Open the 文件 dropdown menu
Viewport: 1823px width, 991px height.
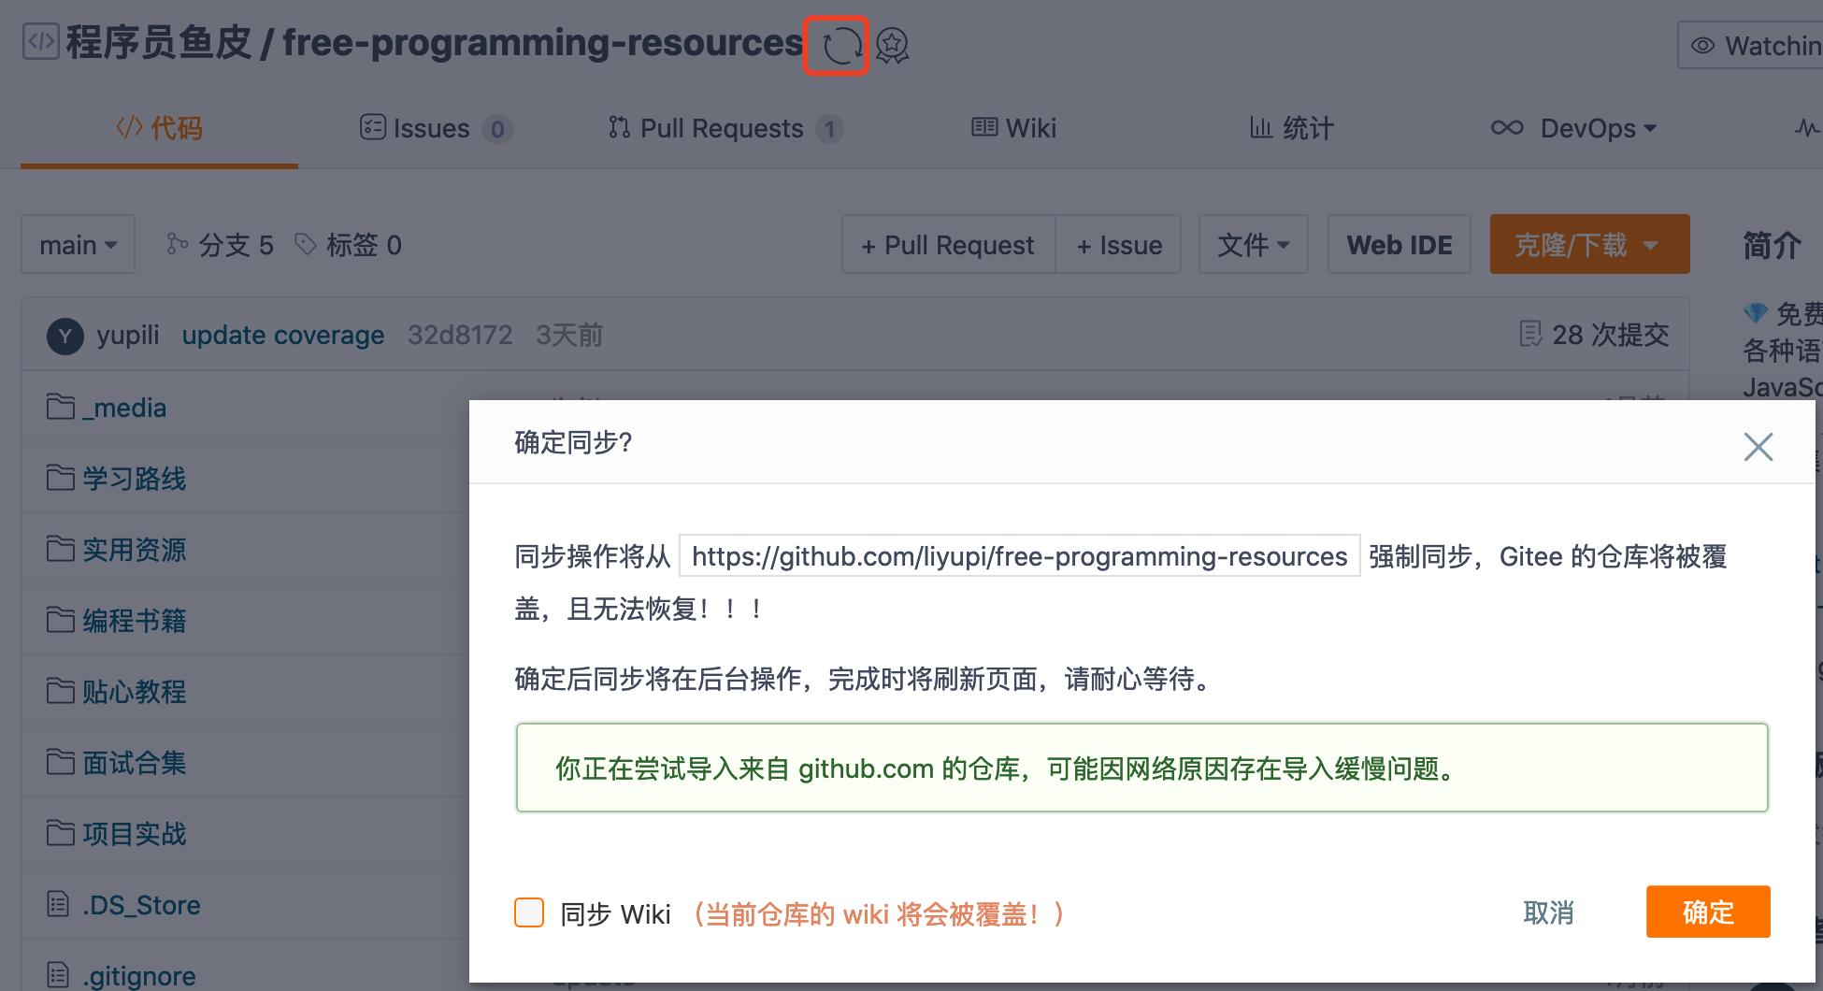[1252, 244]
